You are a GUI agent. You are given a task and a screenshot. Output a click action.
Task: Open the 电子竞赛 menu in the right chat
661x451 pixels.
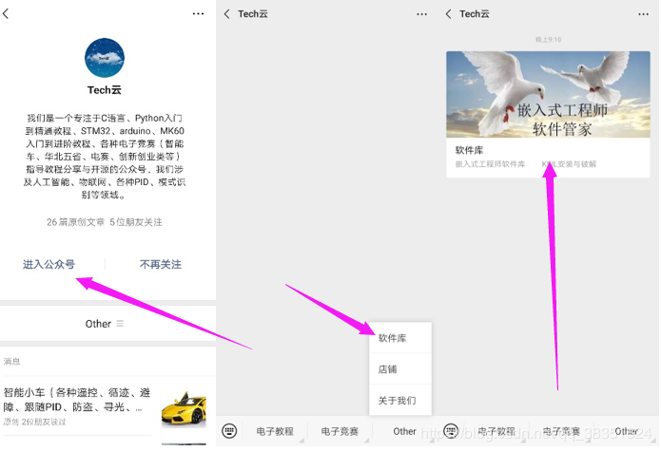561,431
